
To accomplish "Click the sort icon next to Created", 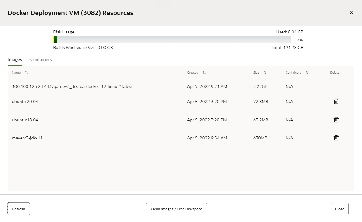I will 204,73.
